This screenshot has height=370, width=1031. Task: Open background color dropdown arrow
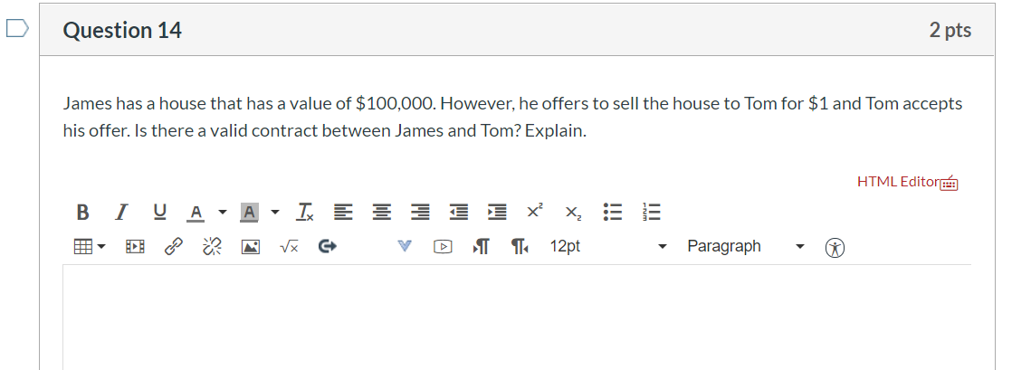point(275,213)
